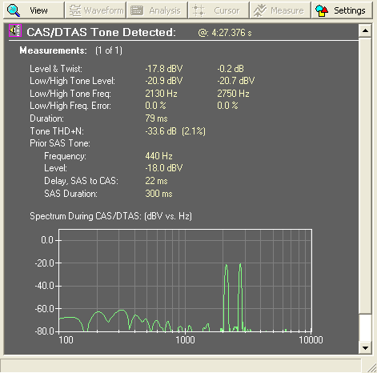This screenshot has height=373, width=377.
Task: Click the 2750 Hz peak in the spectrum
Action: click(x=240, y=264)
